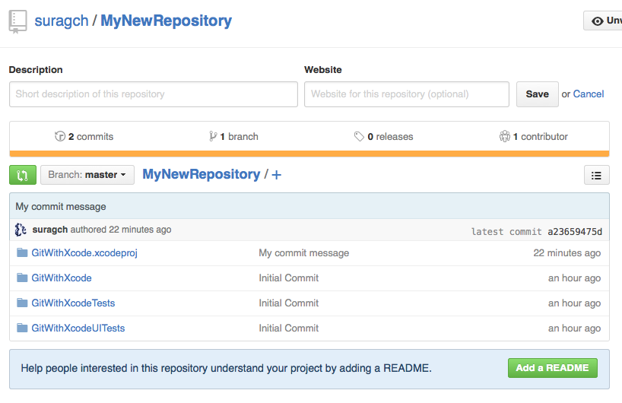Create a new file with plus icon

coord(277,175)
